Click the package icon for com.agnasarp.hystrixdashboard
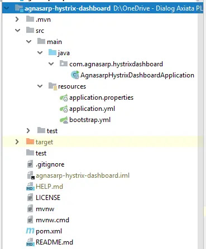 tap(64, 64)
